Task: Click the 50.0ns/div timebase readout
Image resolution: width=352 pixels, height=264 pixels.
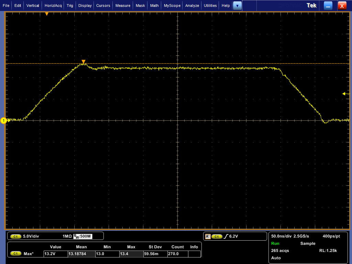Action: coord(281,236)
